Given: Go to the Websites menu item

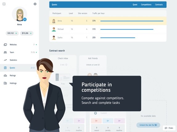Looking at the screenshot, I should click(x=19, y=45).
